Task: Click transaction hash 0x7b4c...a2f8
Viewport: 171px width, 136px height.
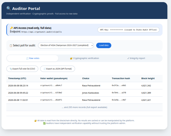Action: pyautogui.click(x=119, y=93)
